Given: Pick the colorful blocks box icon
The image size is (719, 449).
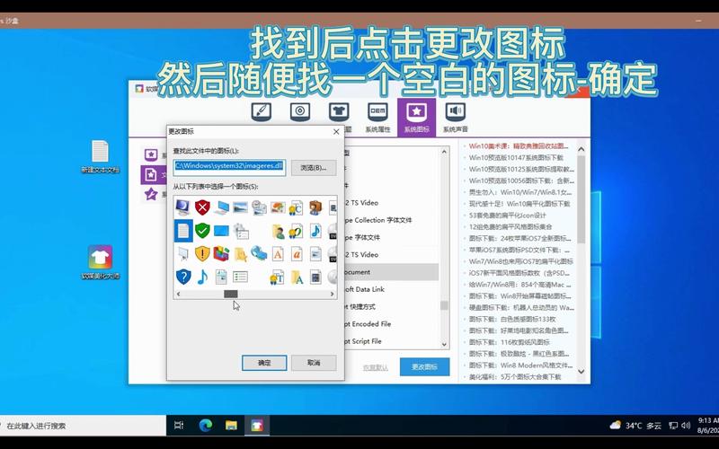Looking at the screenshot, I should coord(221,253).
